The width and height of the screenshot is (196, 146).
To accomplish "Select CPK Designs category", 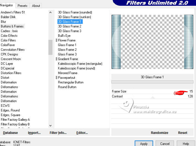I will coord(10,54).
